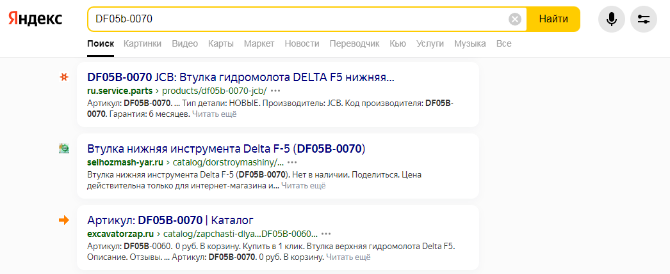Open result 'DF05B-0070 JCB: Втулка гидромолота DELTA F5 нижняя'

point(241,77)
